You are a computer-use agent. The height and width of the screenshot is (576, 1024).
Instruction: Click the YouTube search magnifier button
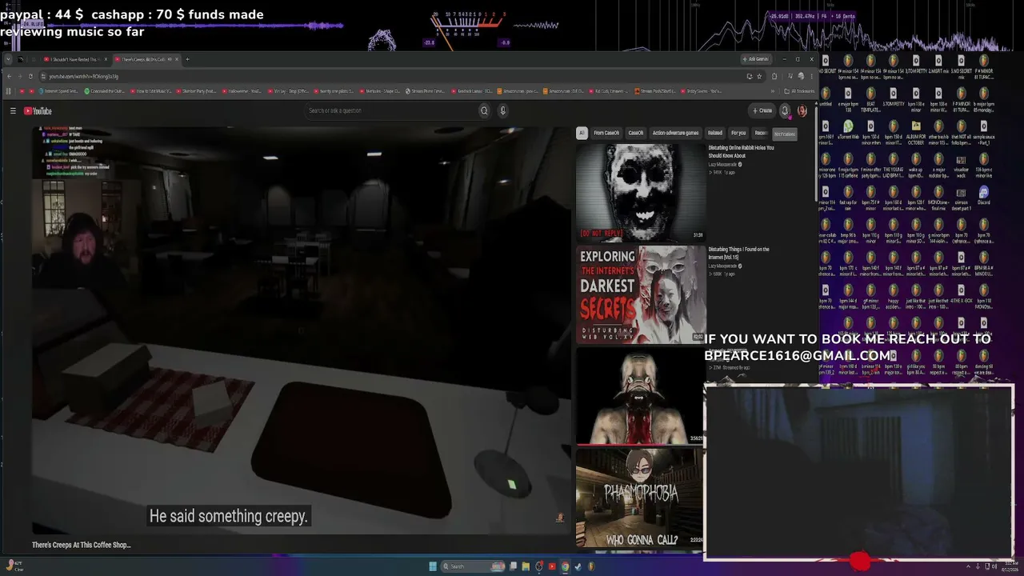tap(484, 110)
